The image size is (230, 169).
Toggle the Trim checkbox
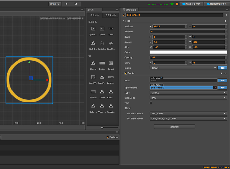[151, 103]
